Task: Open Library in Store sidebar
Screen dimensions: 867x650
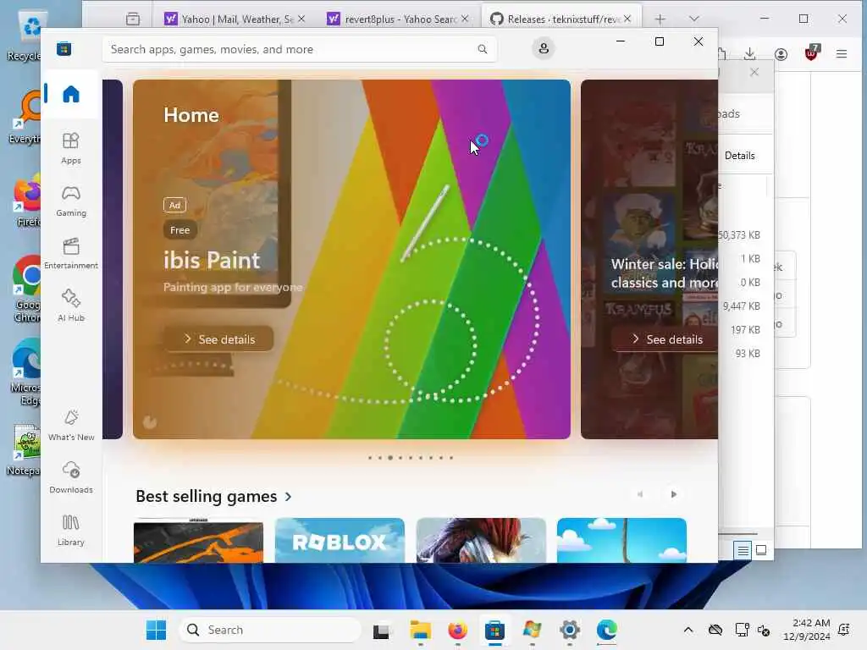Action: click(x=71, y=530)
